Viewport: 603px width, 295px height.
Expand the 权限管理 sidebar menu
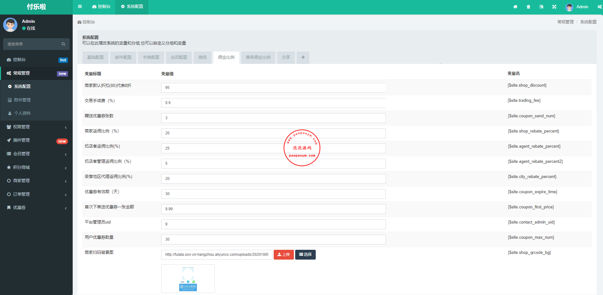tap(36, 127)
